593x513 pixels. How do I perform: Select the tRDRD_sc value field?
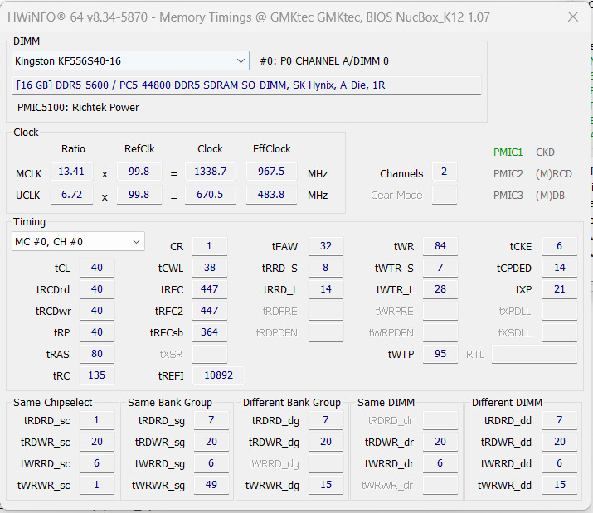tap(97, 421)
